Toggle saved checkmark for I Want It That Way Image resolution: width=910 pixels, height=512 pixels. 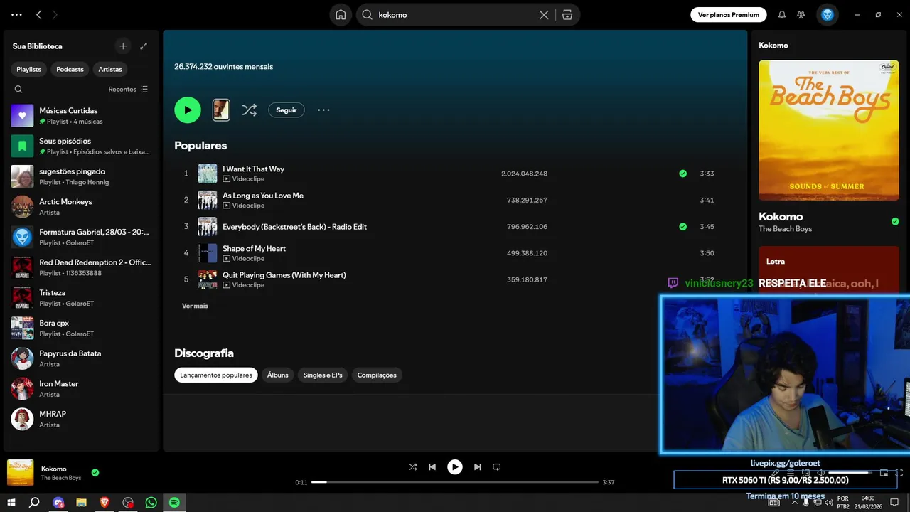pyautogui.click(x=682, y=174)
